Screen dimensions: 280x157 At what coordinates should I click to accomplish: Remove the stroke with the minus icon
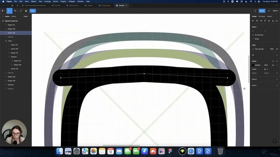277,65
